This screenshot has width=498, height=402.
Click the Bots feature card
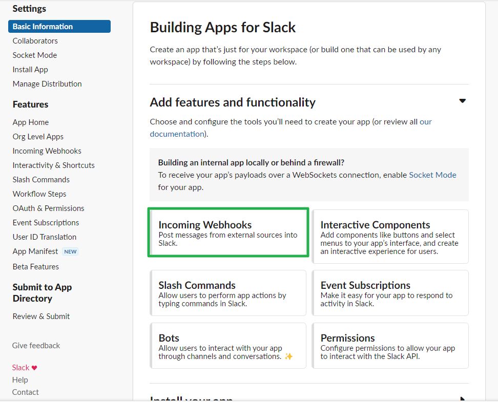coord(228,346)
